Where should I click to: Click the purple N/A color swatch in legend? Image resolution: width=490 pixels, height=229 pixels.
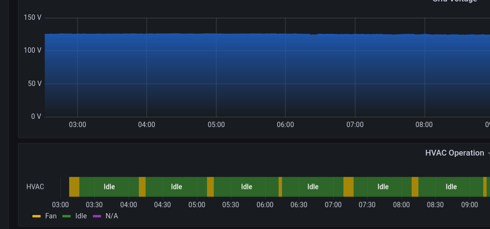tap(97, 216)
